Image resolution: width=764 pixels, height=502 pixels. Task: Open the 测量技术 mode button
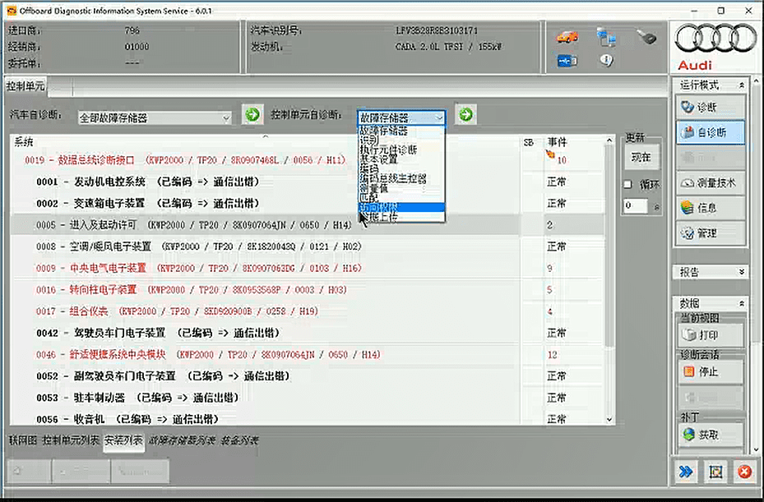[711, 183]
